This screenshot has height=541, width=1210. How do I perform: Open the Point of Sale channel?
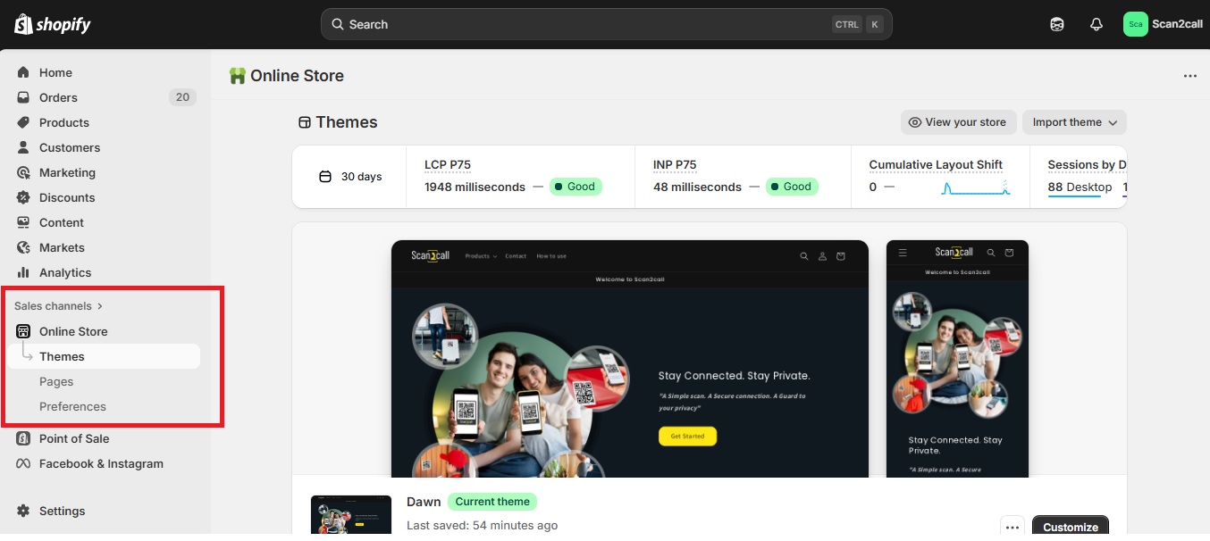click(74, 438)
